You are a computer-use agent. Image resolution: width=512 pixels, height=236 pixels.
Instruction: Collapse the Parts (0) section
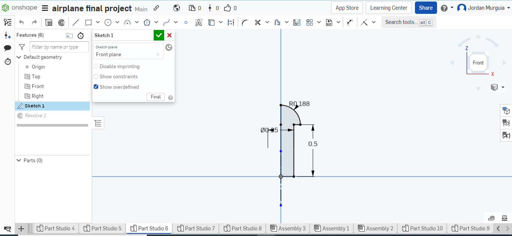pyautogui.click(x=19, y=160)
